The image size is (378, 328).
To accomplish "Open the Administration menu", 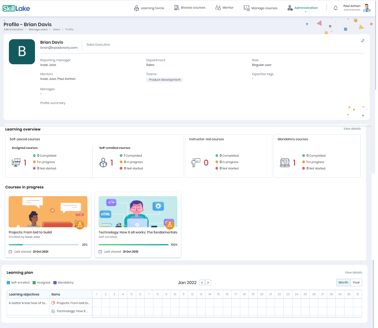I will tap(306, 8).
